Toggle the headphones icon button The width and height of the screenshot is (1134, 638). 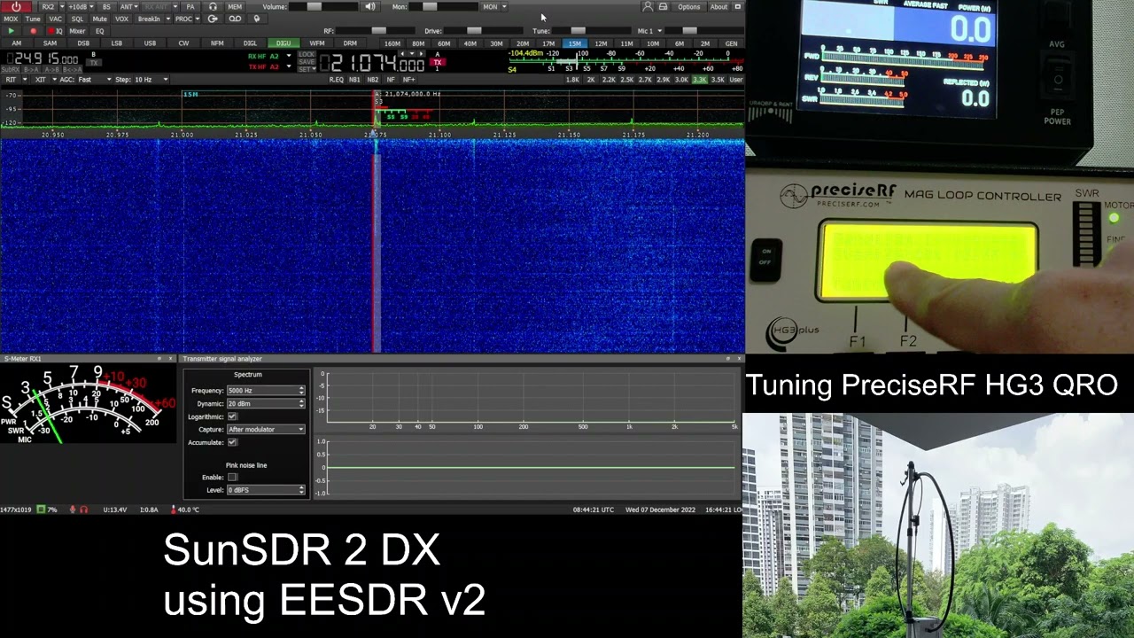pos(213,7)
